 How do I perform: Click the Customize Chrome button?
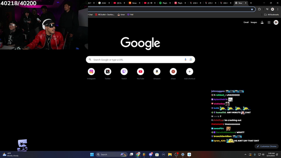267,146
